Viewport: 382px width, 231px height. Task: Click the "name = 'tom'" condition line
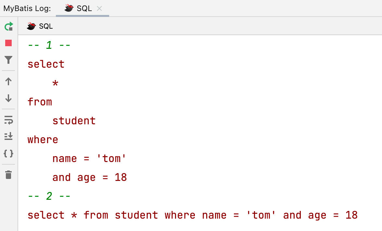(x=89, y=158)
